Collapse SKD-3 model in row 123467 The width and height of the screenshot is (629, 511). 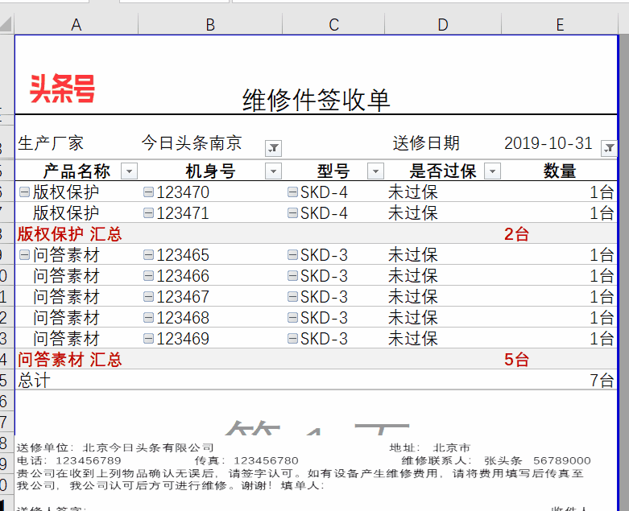(292, 297)
